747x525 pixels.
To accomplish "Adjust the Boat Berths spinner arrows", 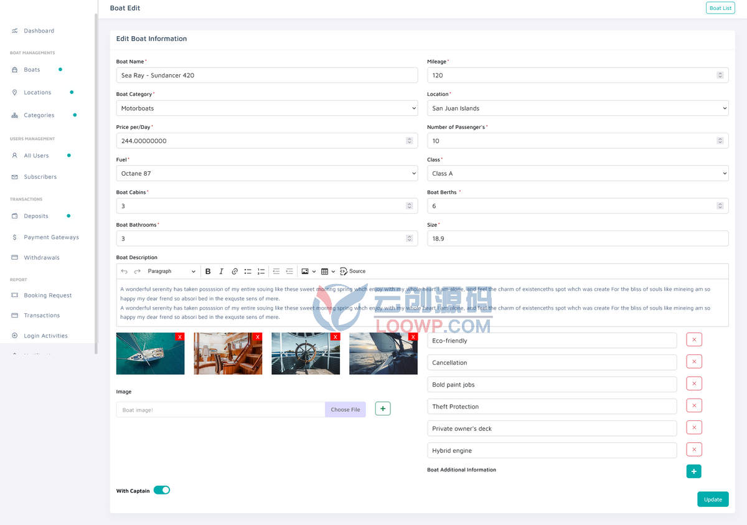I will click(x=720, y=206).
